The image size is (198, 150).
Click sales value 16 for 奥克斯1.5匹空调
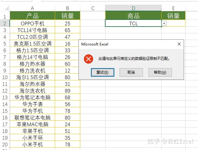click(68, 44)
